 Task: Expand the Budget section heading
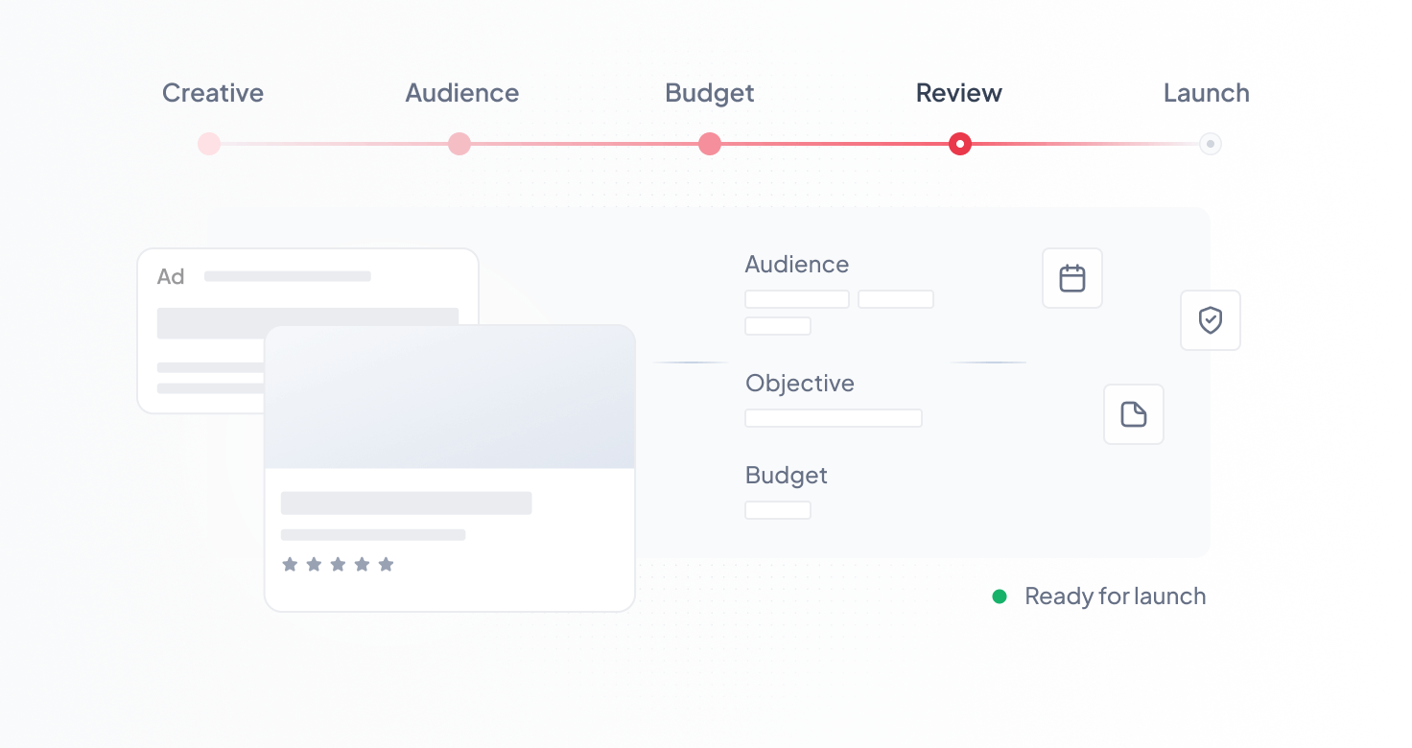coord(786,476)
